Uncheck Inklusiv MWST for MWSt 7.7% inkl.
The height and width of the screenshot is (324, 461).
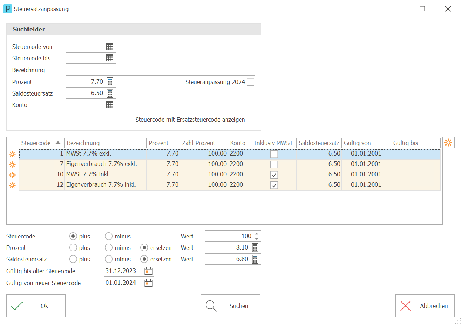pyautogui.click(x=274, y=175)
